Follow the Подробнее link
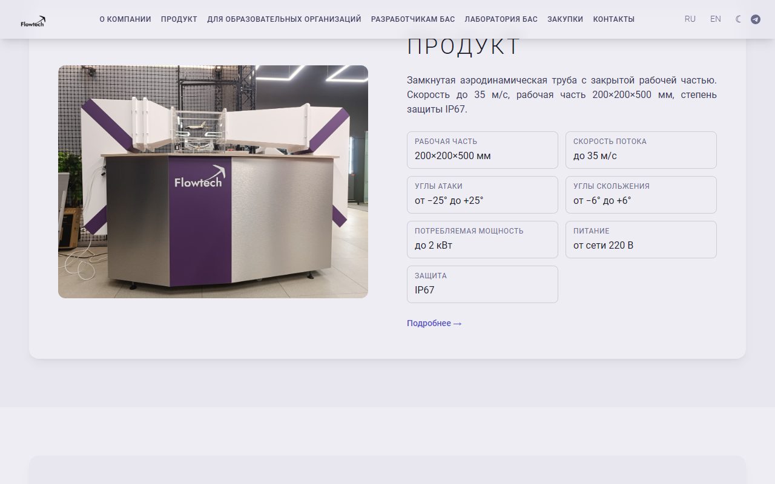The height and width of the screenshot is (484, 775). [434, 323]
